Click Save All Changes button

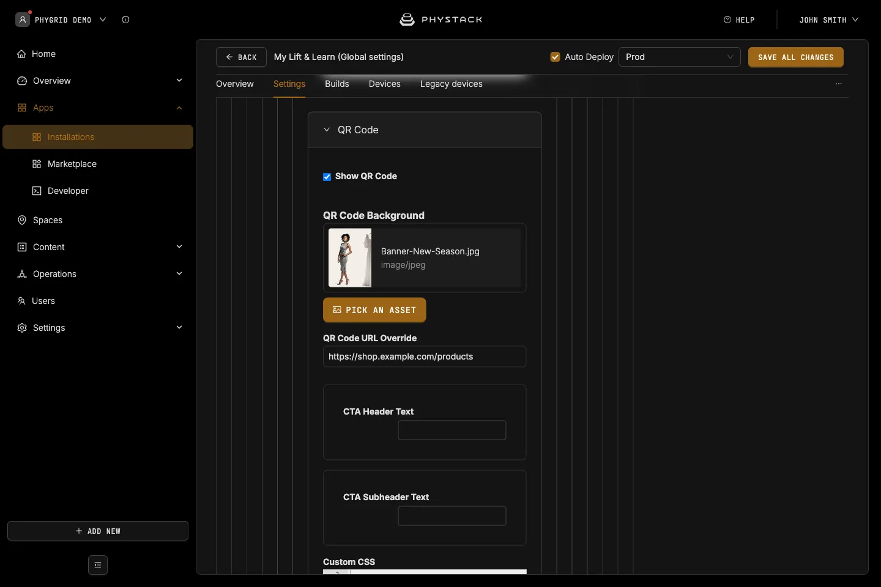click(796, 57)
